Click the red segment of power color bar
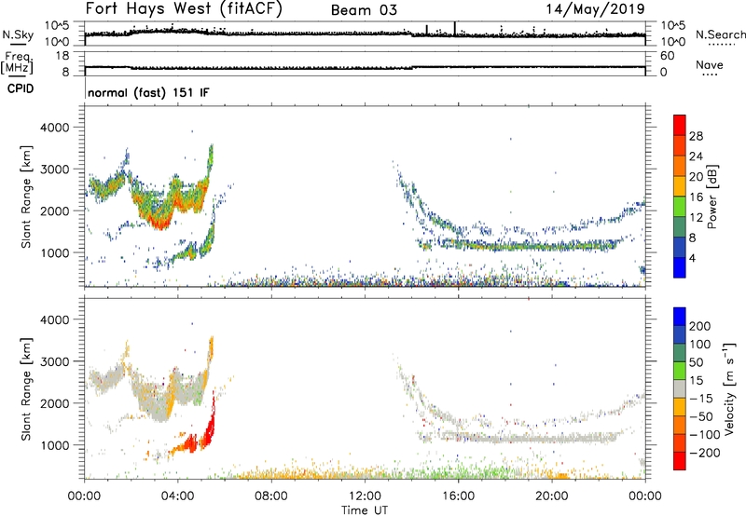746x516 pixels. tap(680, 126)
